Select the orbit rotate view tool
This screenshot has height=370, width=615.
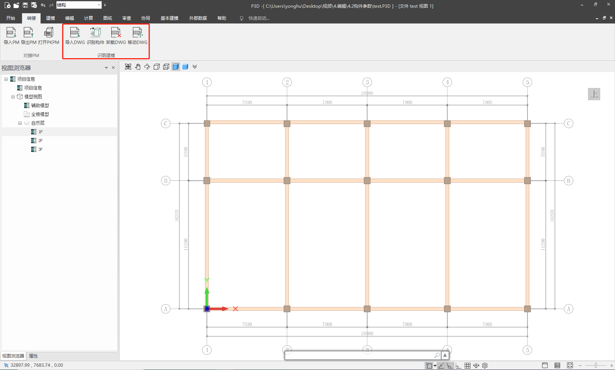click(147, 67)
